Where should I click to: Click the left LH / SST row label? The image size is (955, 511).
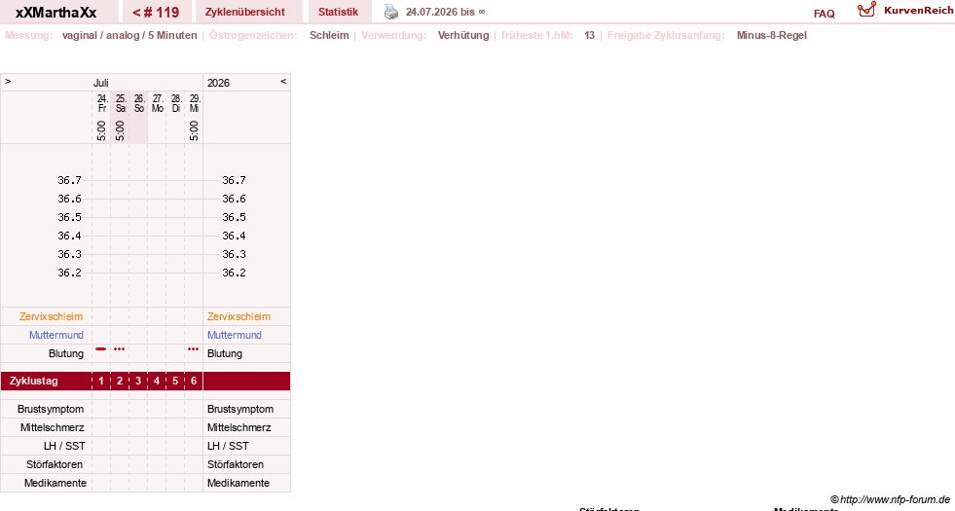click(63, 446)
